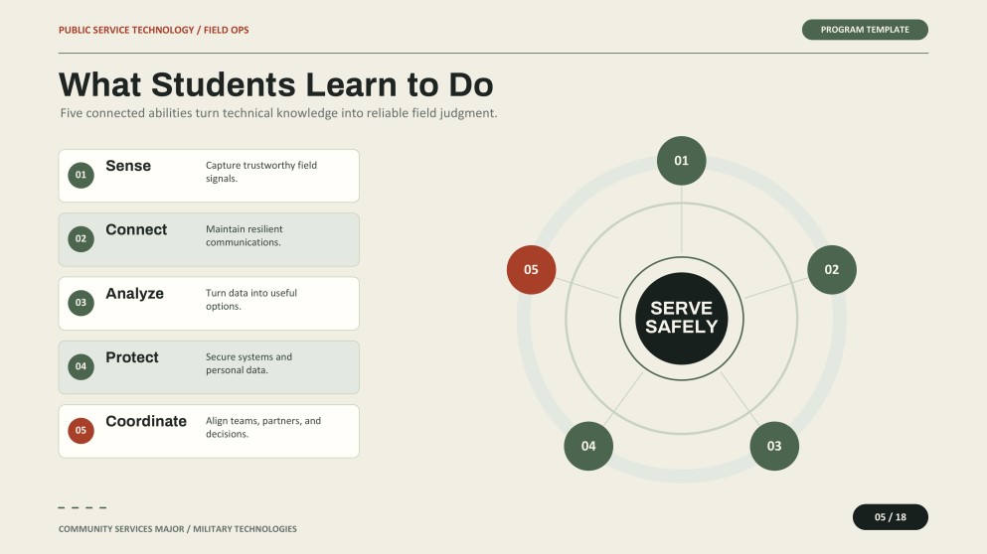
Task: Click 'PUBLIC SERVICE TECHNOLOGY / FIELD OPS' header
Action: 154,30
